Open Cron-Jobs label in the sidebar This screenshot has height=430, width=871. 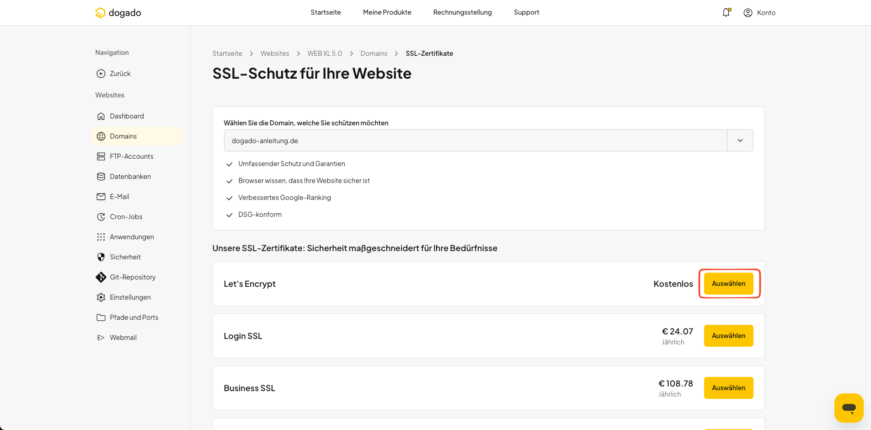point(126,217)
